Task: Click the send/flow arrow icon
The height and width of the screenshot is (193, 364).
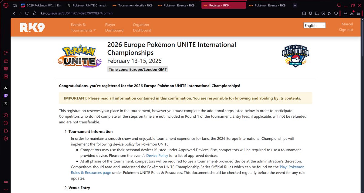Action: (329, 13)
